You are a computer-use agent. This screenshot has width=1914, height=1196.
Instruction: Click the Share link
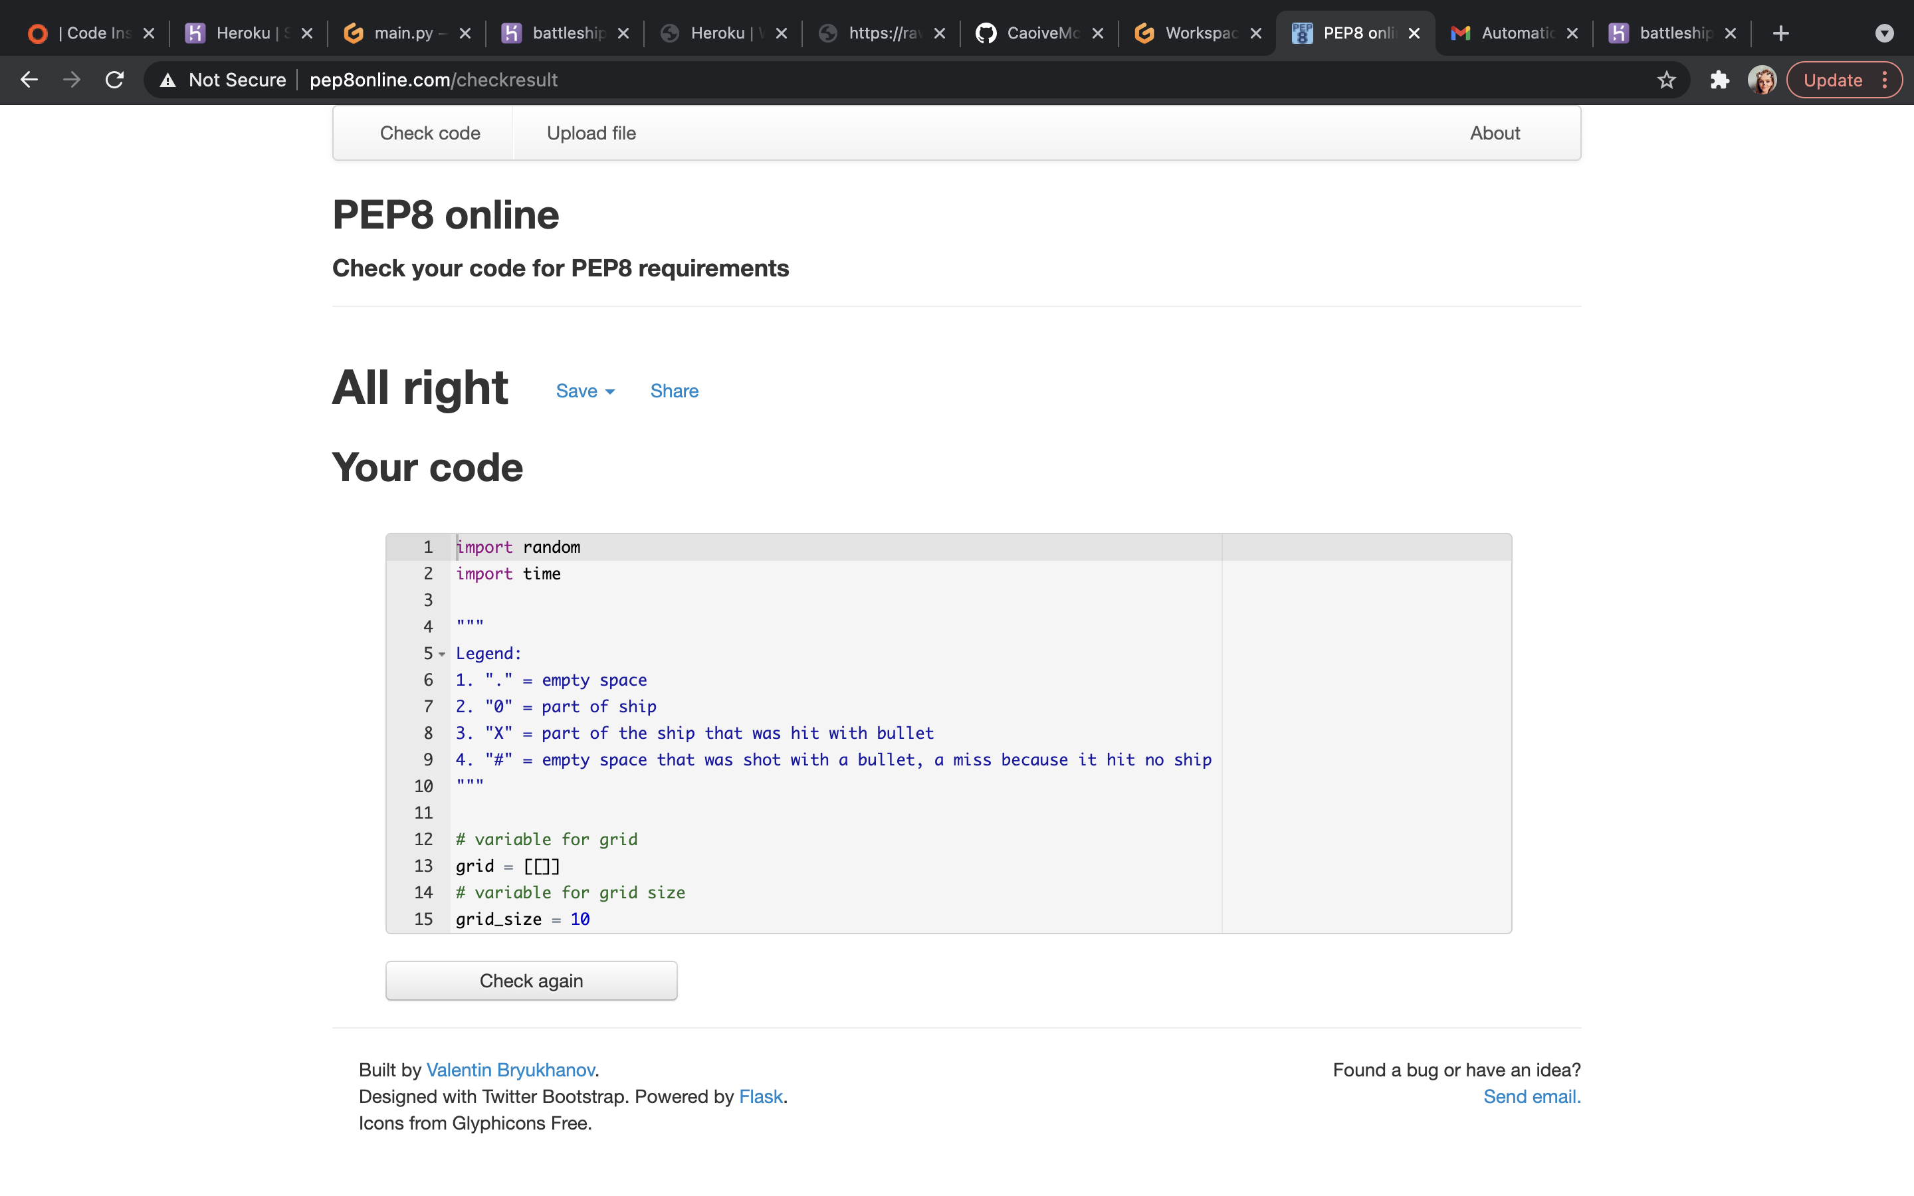pos(674,391)
